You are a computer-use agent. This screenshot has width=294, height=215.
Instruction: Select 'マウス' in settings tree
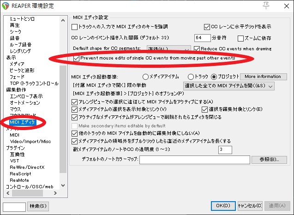tap(15, 109)
